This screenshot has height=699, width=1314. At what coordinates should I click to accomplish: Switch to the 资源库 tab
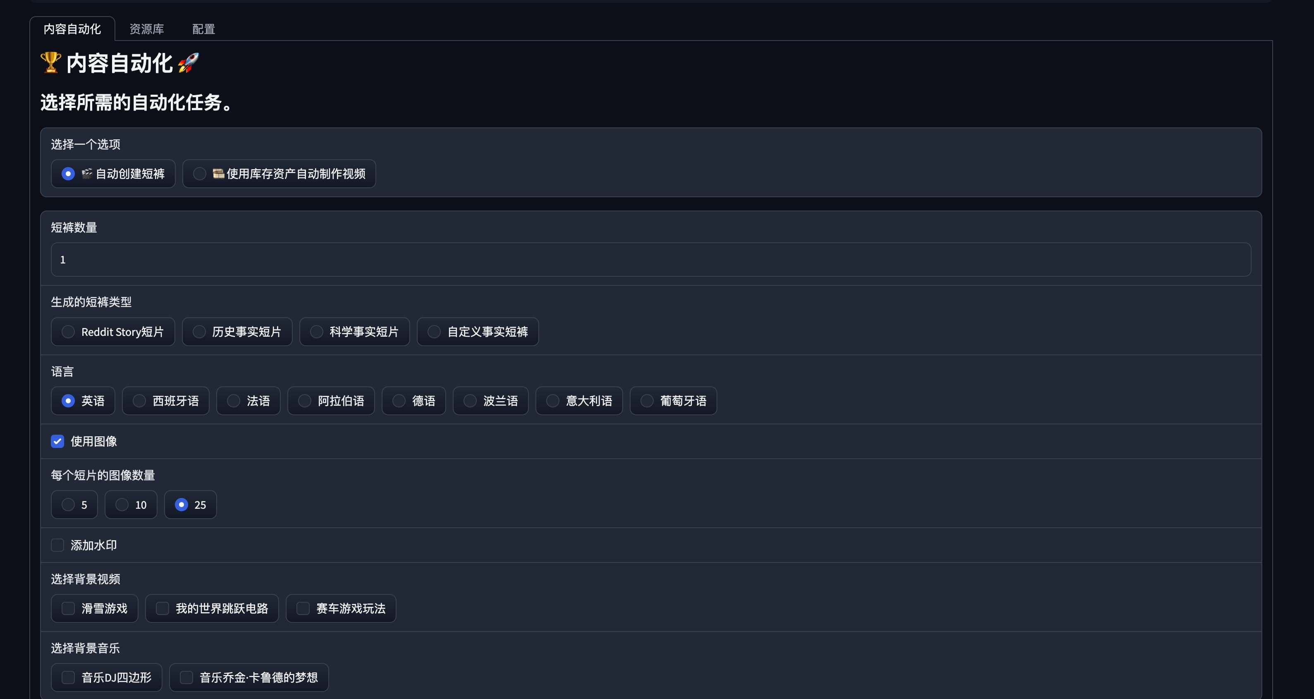[x=146, y=29]
